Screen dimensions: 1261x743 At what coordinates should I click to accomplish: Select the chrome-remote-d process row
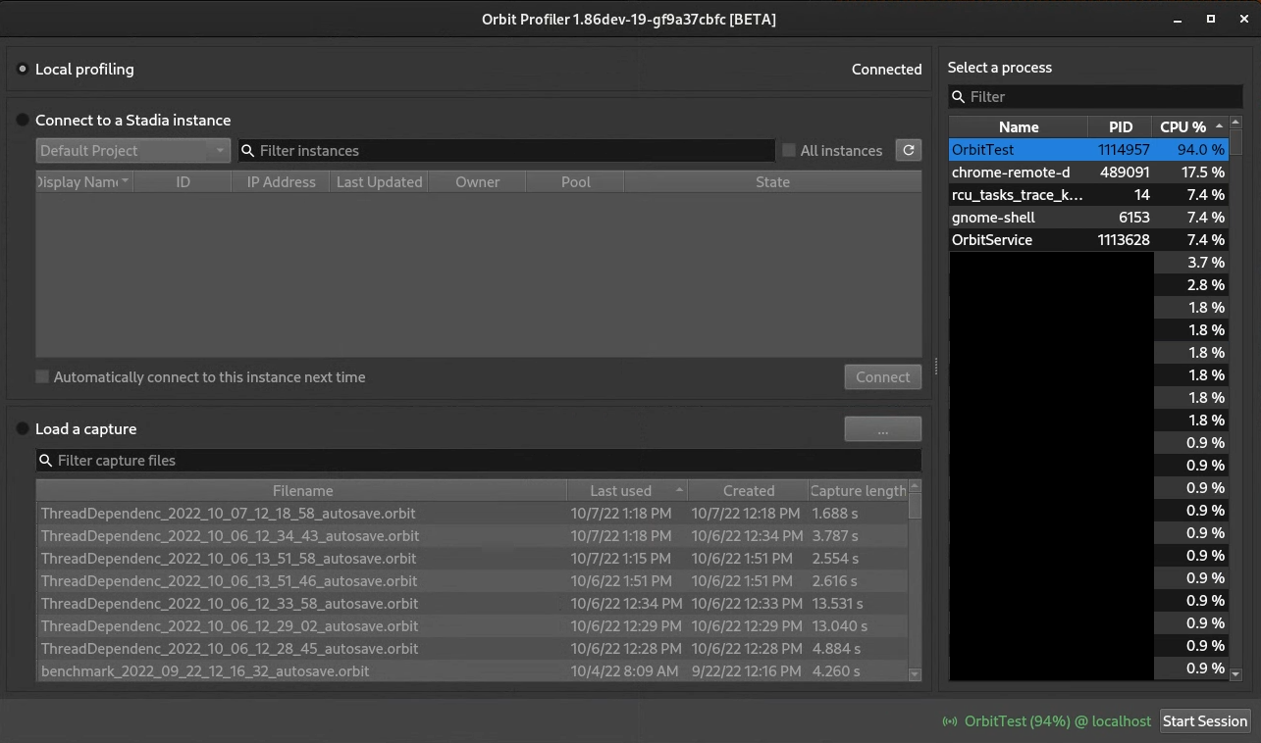click(x=1089, y=173)
